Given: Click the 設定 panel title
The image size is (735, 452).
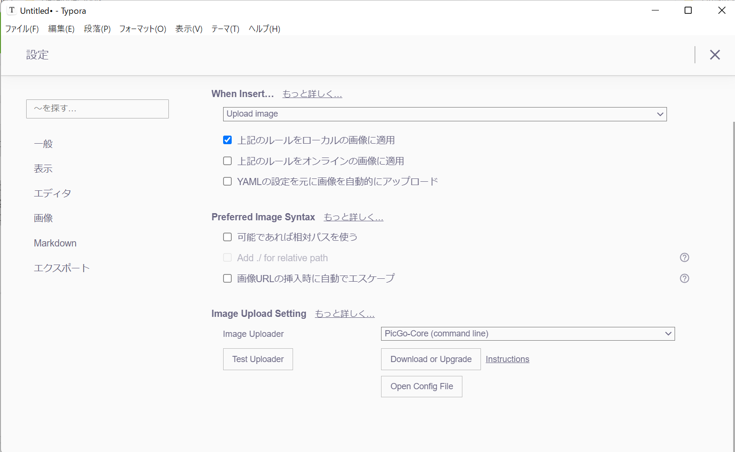Looking at the screenshot, I should 38,55.
